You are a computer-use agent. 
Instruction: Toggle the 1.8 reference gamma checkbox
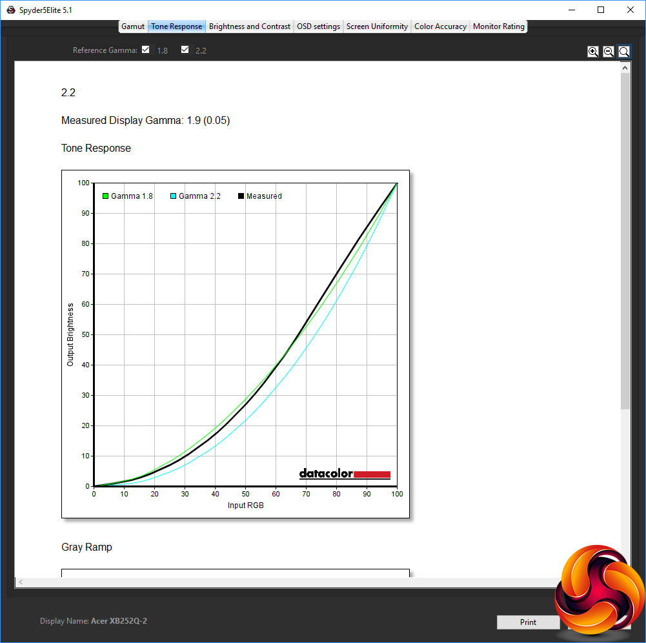pos(145,50)
